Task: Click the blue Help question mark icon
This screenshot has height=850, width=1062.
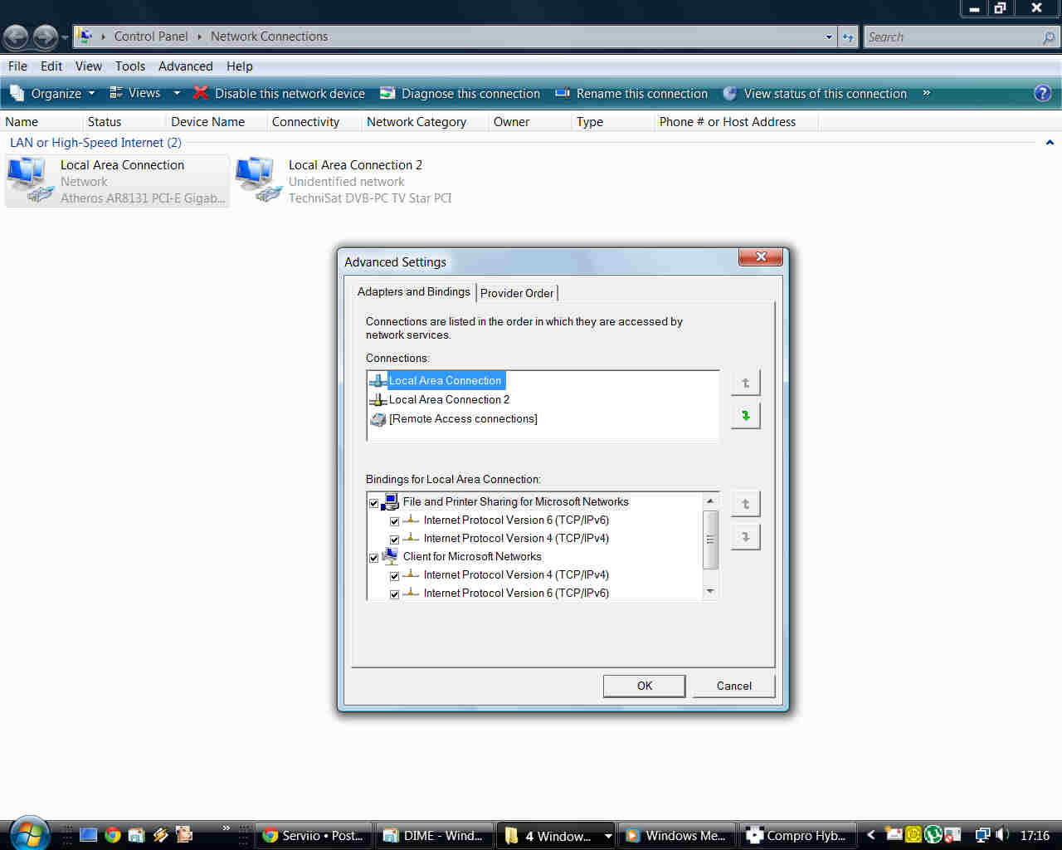Action: [1043, 93]
